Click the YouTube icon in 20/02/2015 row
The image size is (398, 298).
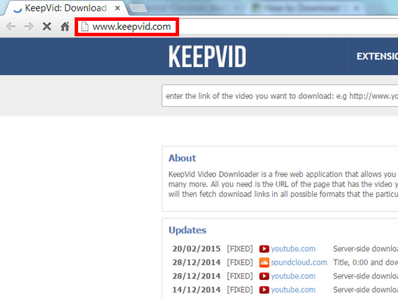264,249
